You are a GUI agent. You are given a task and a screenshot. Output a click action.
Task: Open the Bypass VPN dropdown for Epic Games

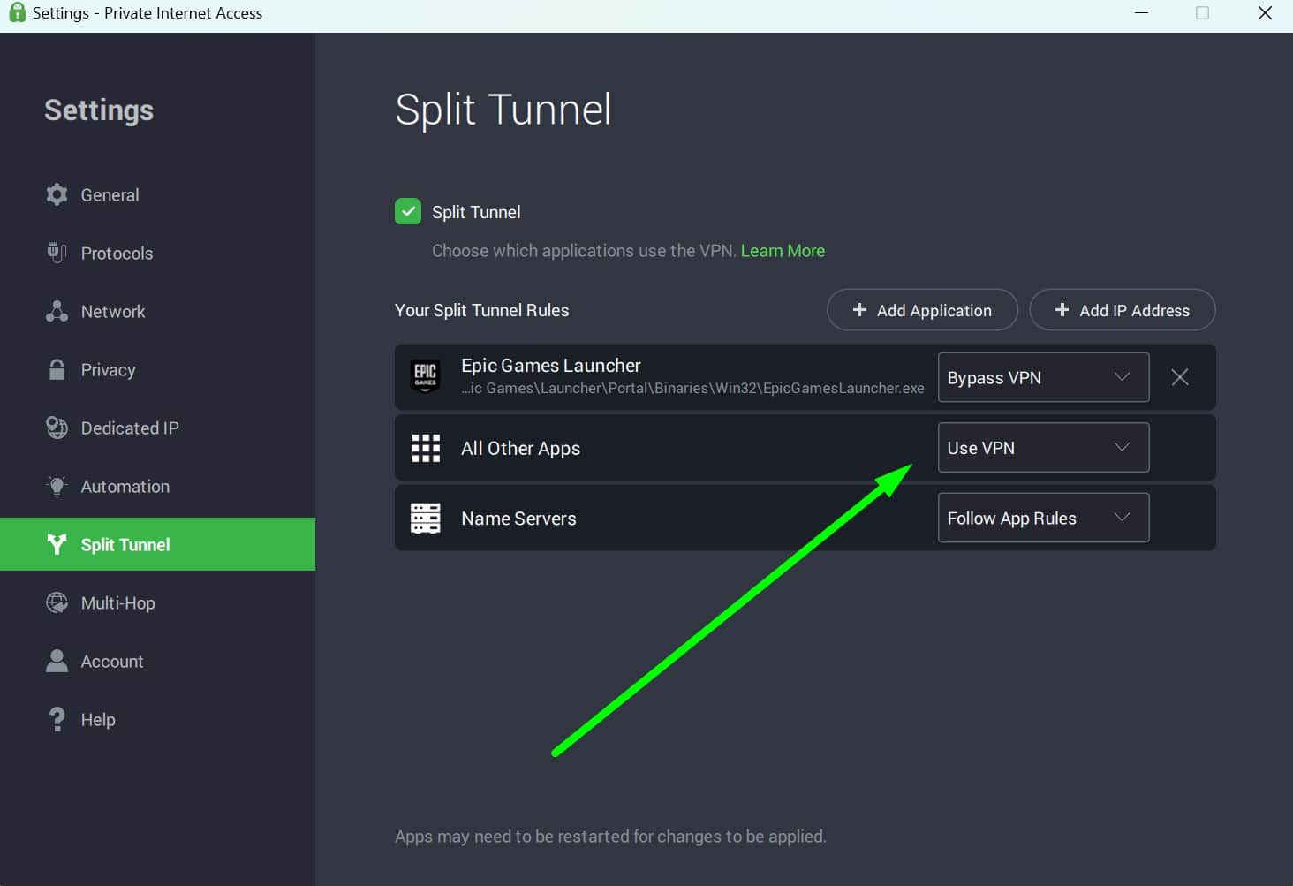point(1043,377)
